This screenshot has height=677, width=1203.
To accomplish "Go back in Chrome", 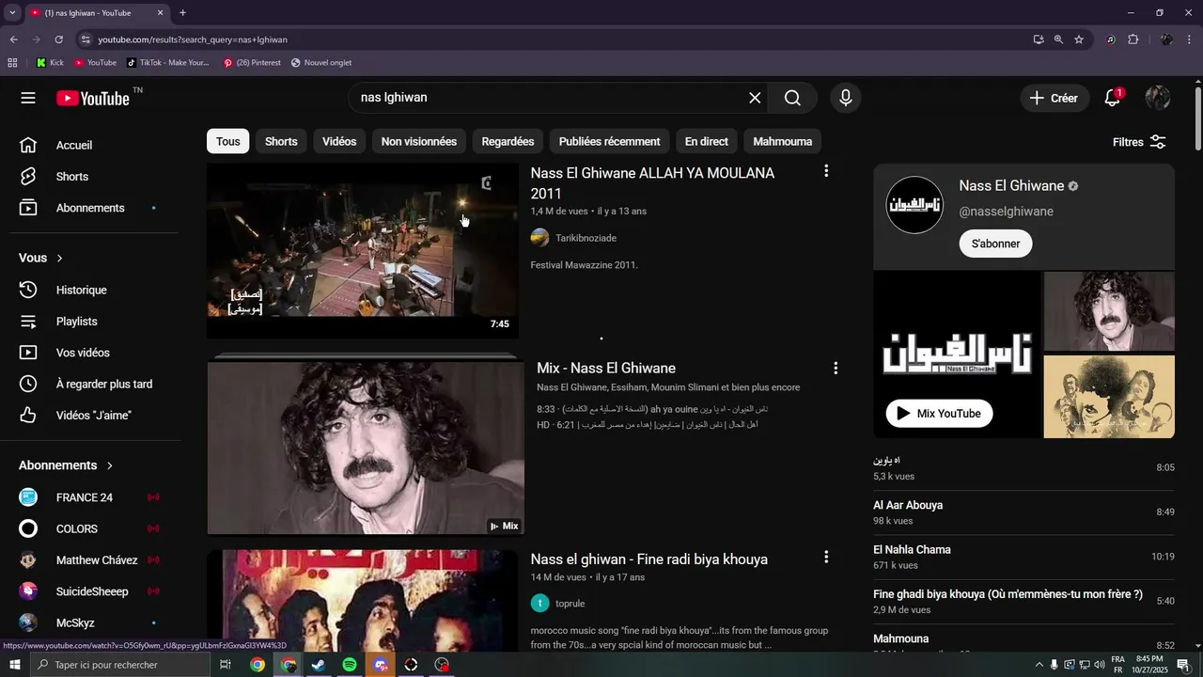I will tap(13, 39).
